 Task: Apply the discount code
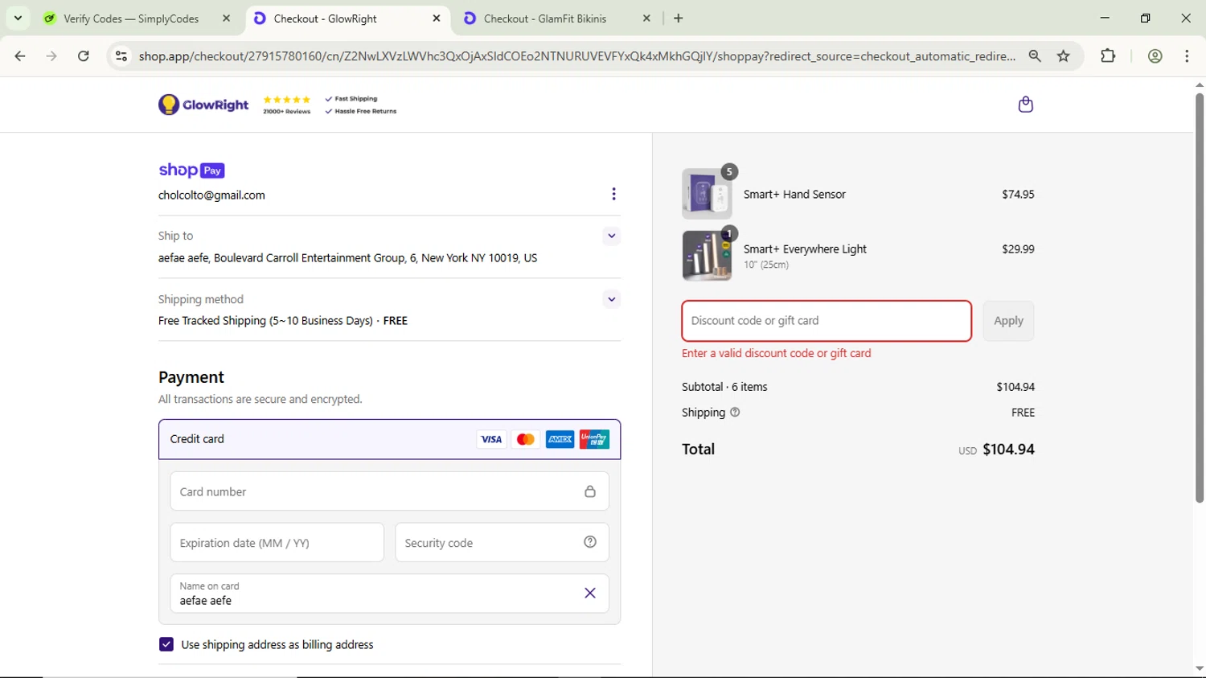(1008, 321)
